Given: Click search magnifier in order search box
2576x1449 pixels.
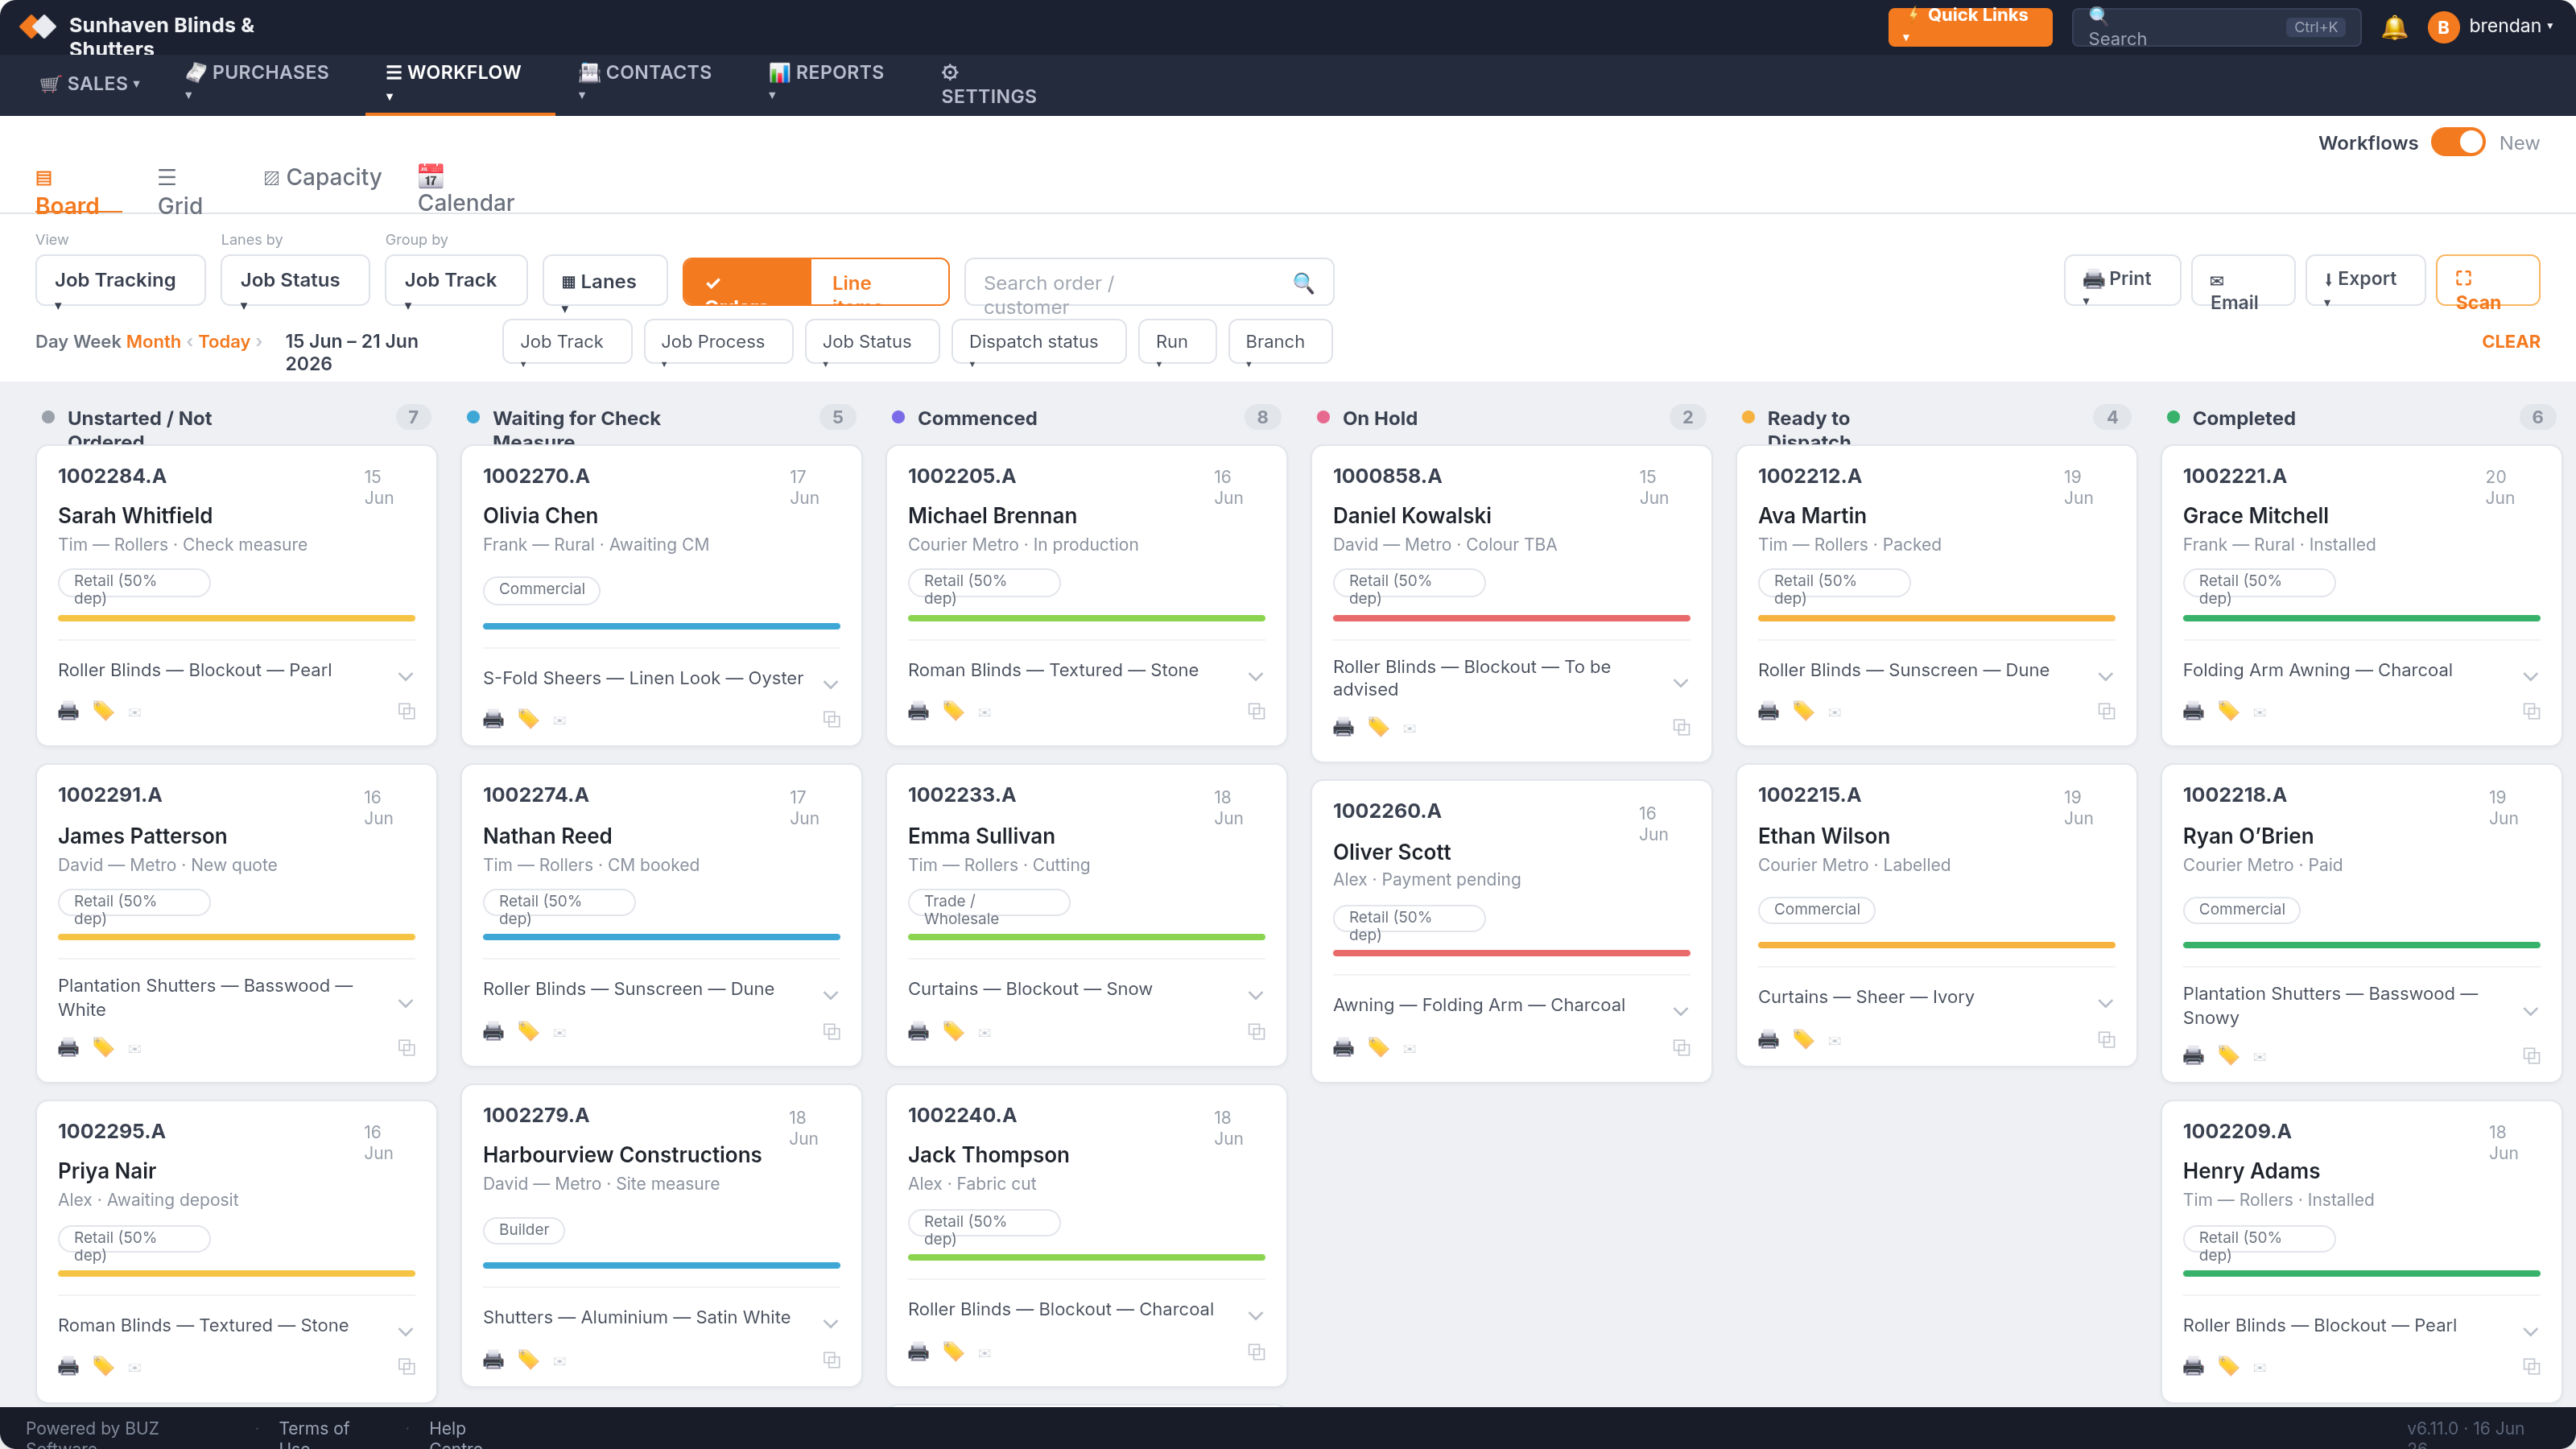Looking at the screenshot, I should 1304,283.
